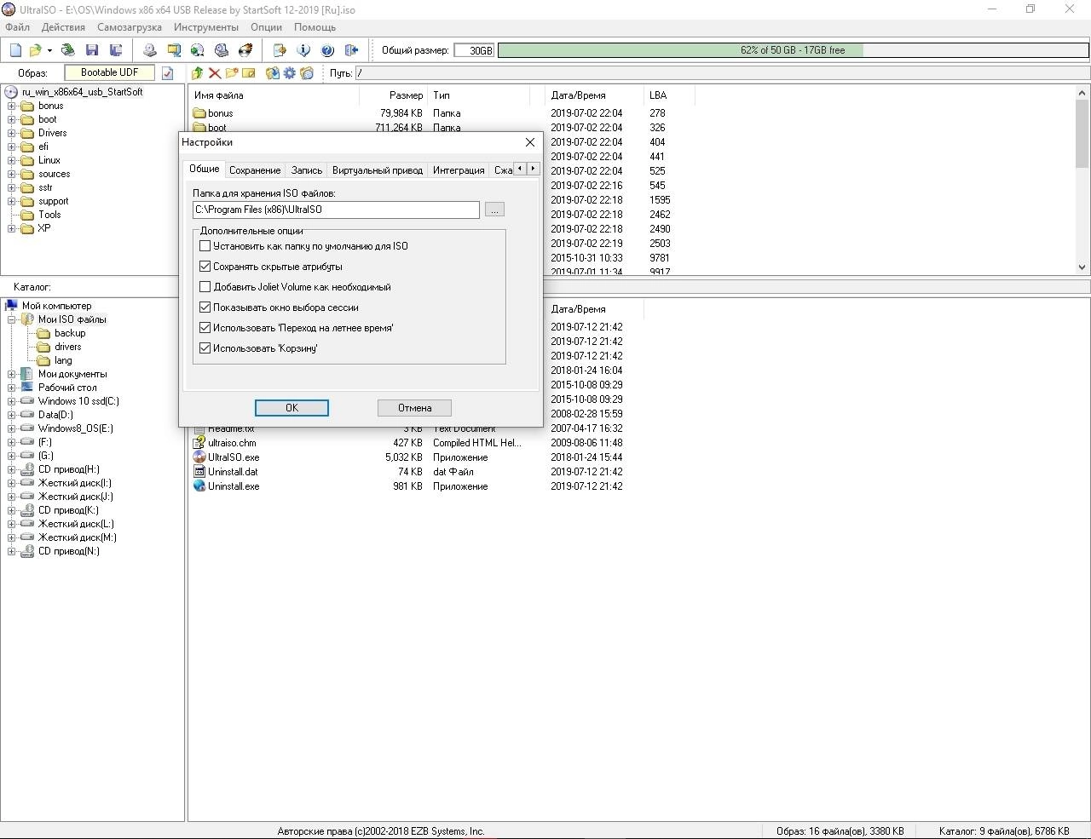Expand 'Мои документы' tree node
Image resolution: width=1091 pixels, height=839 pixels.
coord(12,375)
